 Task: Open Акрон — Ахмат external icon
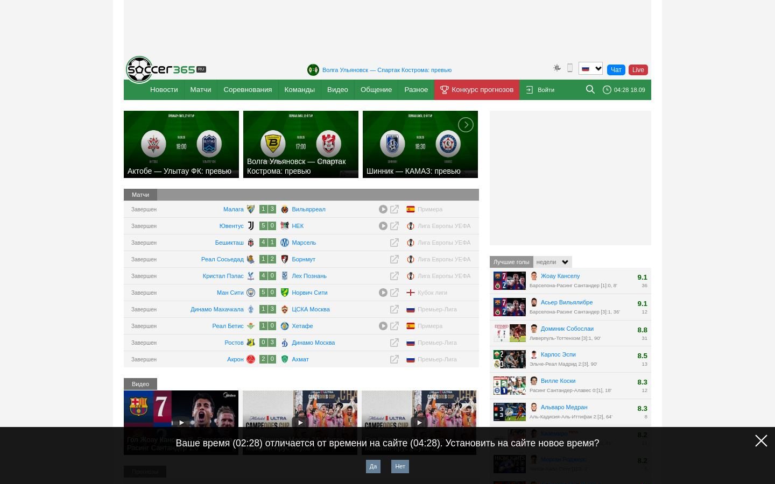[394, 359]
